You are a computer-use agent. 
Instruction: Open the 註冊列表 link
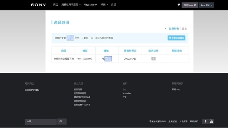[x=174, y=28]
